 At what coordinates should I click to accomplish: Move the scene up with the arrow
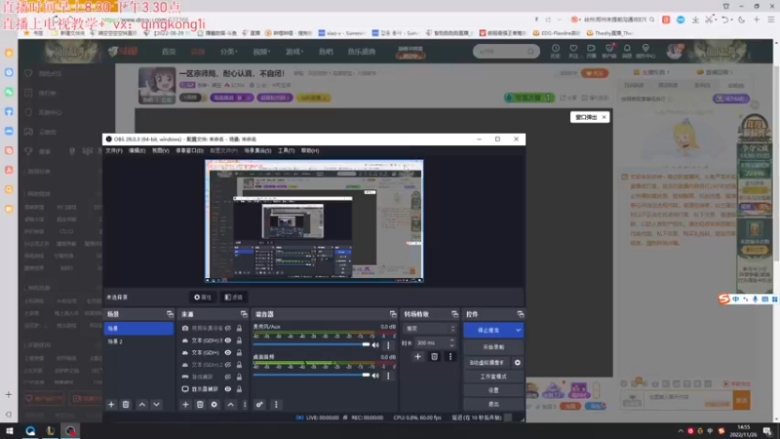142,405
